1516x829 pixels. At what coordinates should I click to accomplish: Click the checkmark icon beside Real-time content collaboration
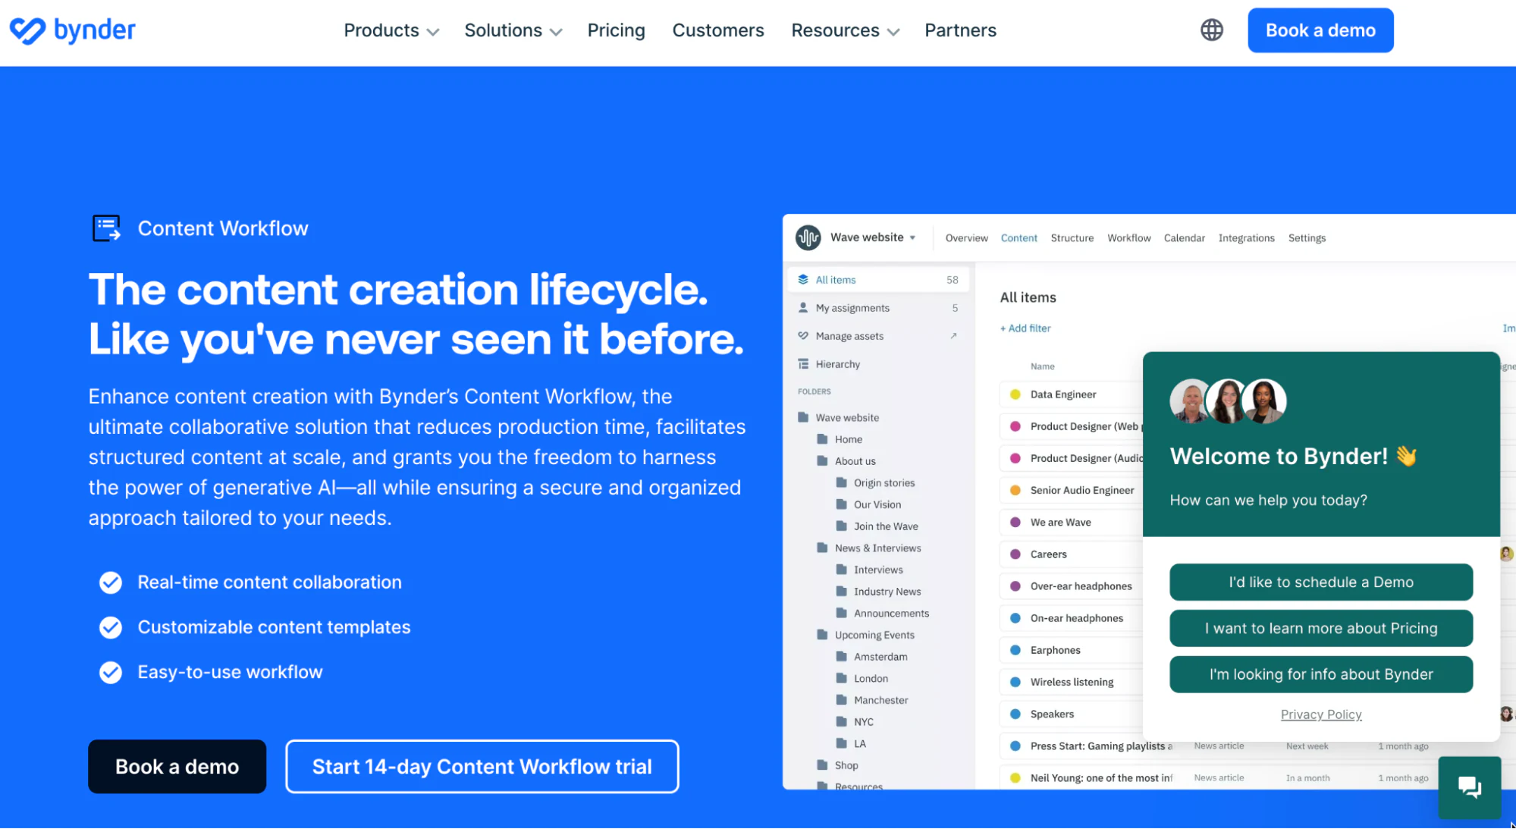click(x=111, y=582)
